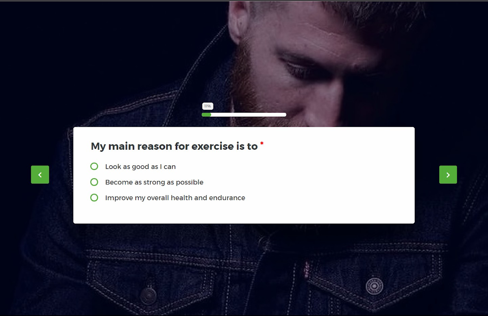Click the dark plain jacket button in background
The image size is (488, 316).
pos(148,294)
